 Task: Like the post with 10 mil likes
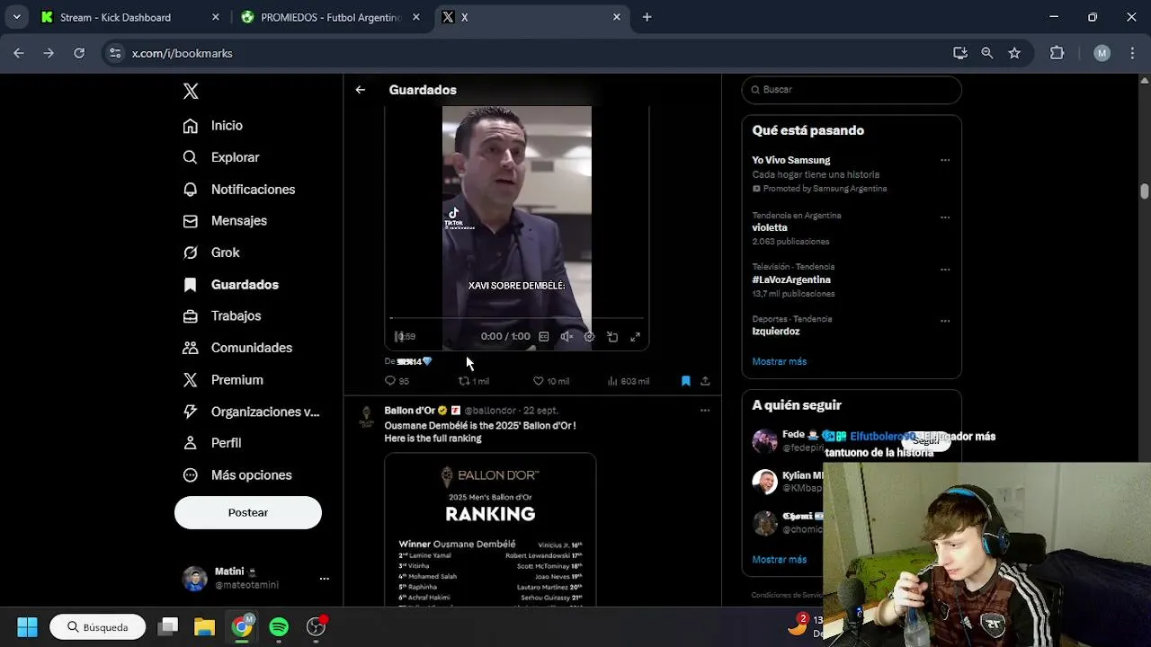point(550,381)
